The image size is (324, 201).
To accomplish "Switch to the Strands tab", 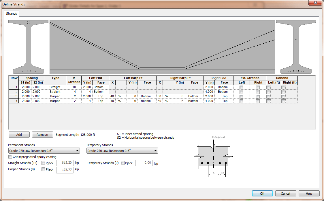I will [x=11, y=13].
